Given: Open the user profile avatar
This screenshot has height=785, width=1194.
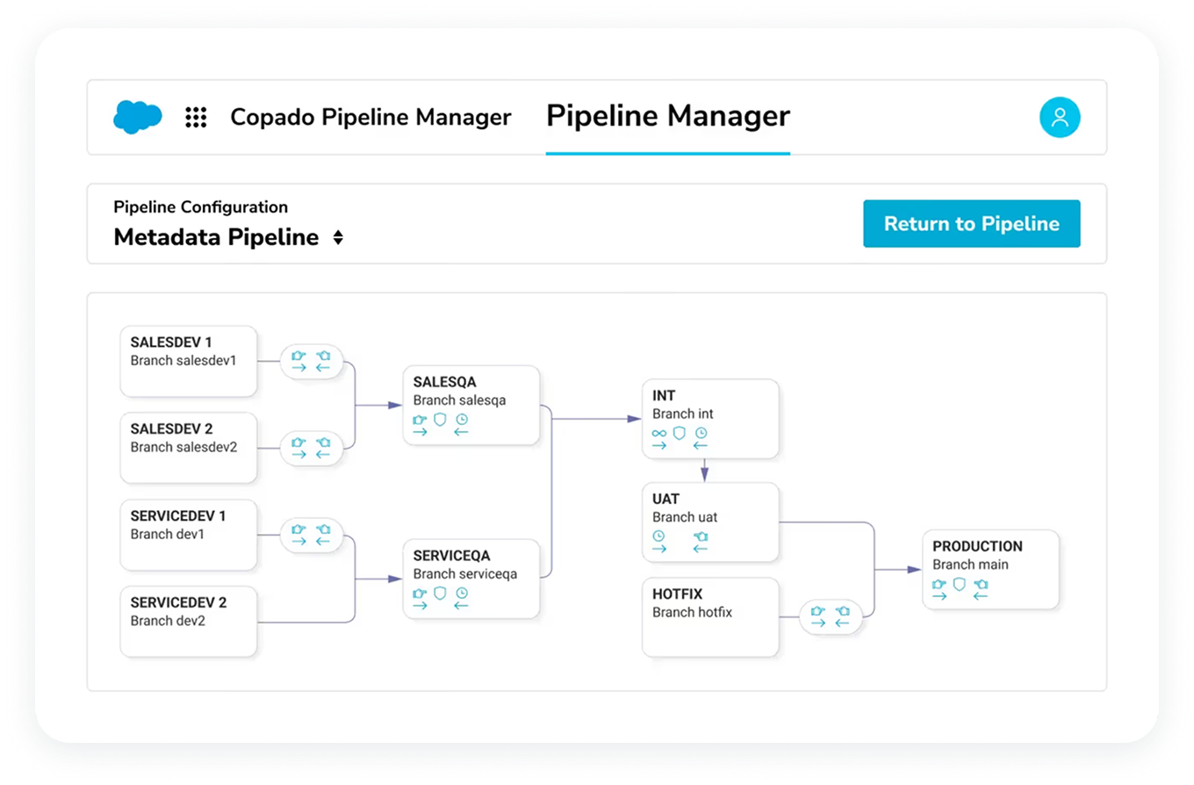Looking at the screenshot, I should pyautogui.click(x=1060, y=118).
